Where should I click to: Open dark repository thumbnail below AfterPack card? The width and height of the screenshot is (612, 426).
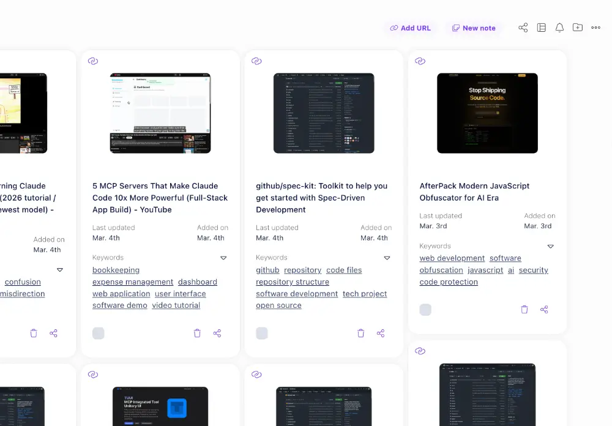[488, 395]
